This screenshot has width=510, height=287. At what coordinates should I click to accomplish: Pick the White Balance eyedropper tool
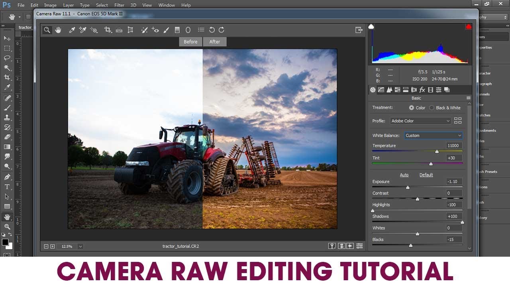72,30
